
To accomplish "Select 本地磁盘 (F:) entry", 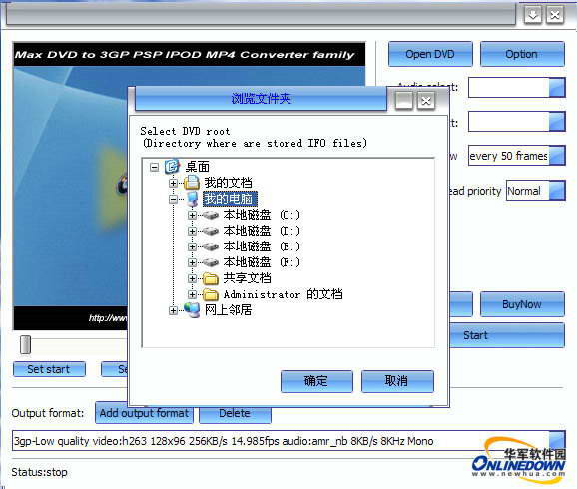I will (x=262, y=262).
